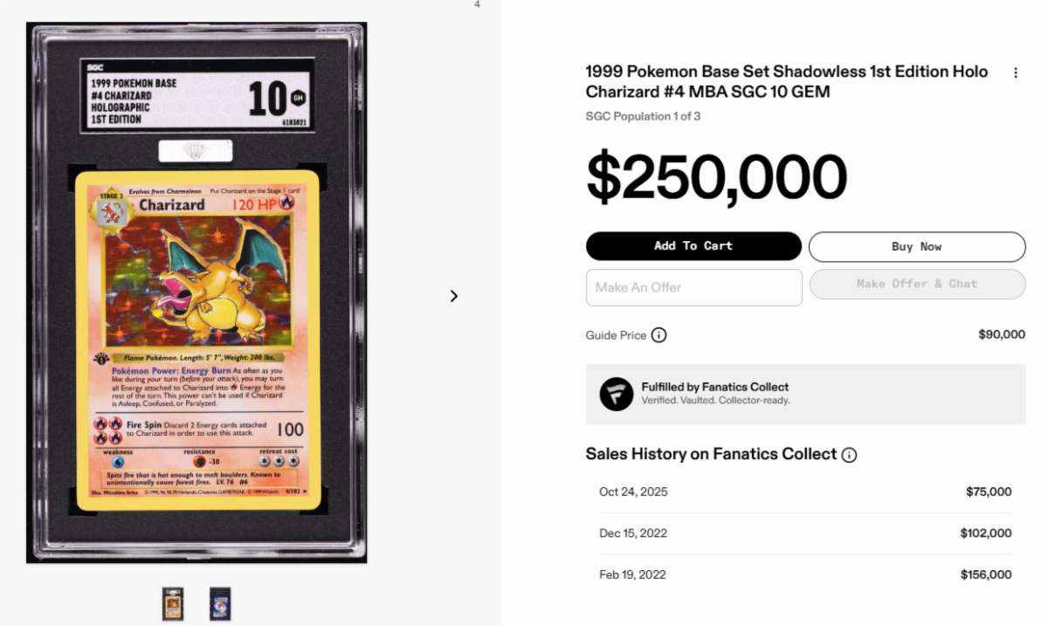Focus the Make An Offer field
This screenshot has height=626, width=1048.
694,287
